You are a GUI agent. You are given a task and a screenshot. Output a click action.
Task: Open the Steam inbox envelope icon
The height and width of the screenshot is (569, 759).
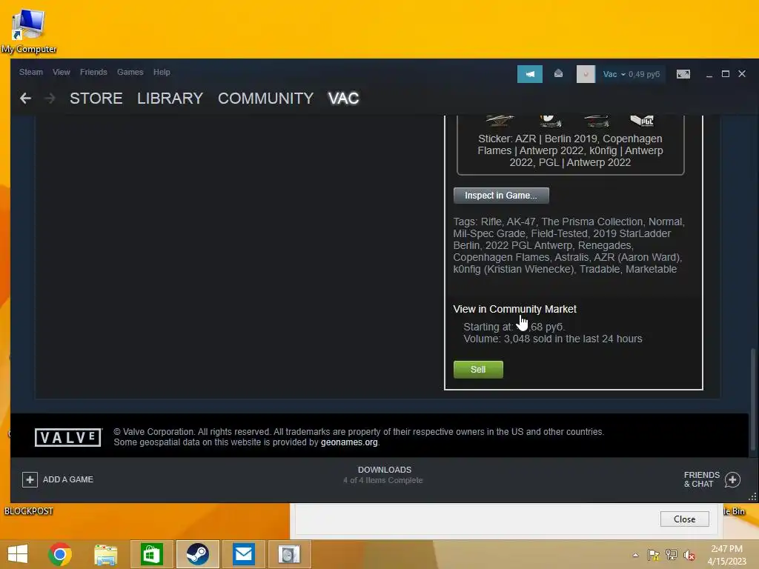point(559,73)
